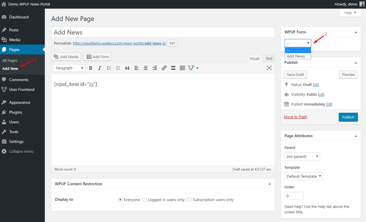Open the Help tab dropdown
The width and height of the screenshot is (366, 222).
tap(350, 13)
